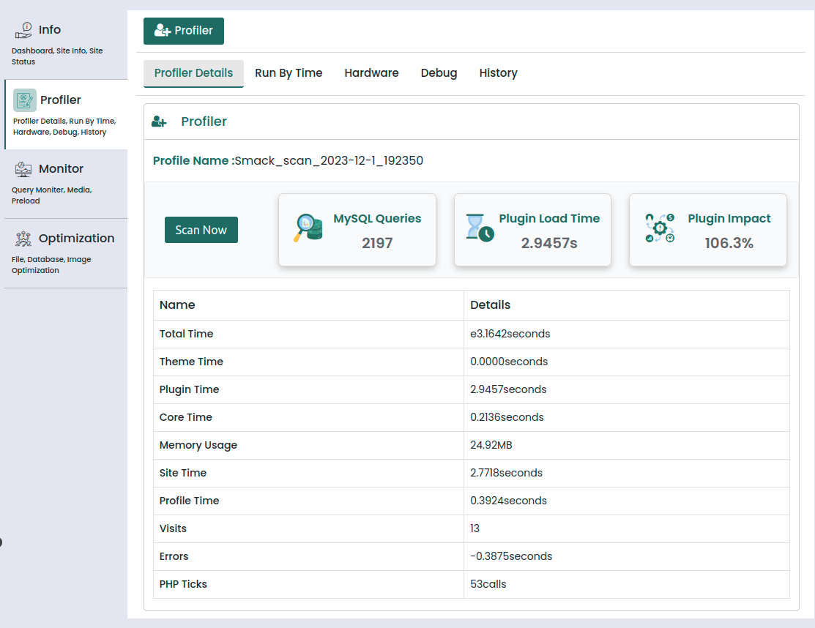The height and width of the screenshot is (628, 815).
Task: Click 'Query Moniter, Media, Preload' subtitle
Action: tap(51, 195)
